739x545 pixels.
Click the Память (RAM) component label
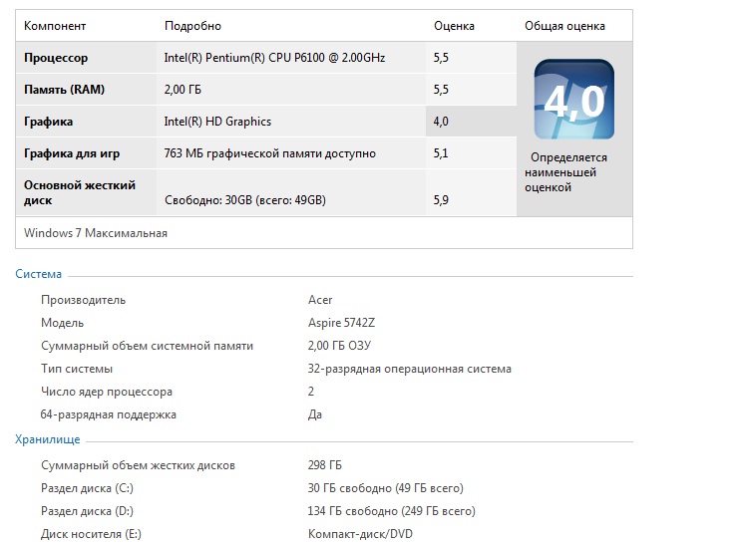coord(64,90)
